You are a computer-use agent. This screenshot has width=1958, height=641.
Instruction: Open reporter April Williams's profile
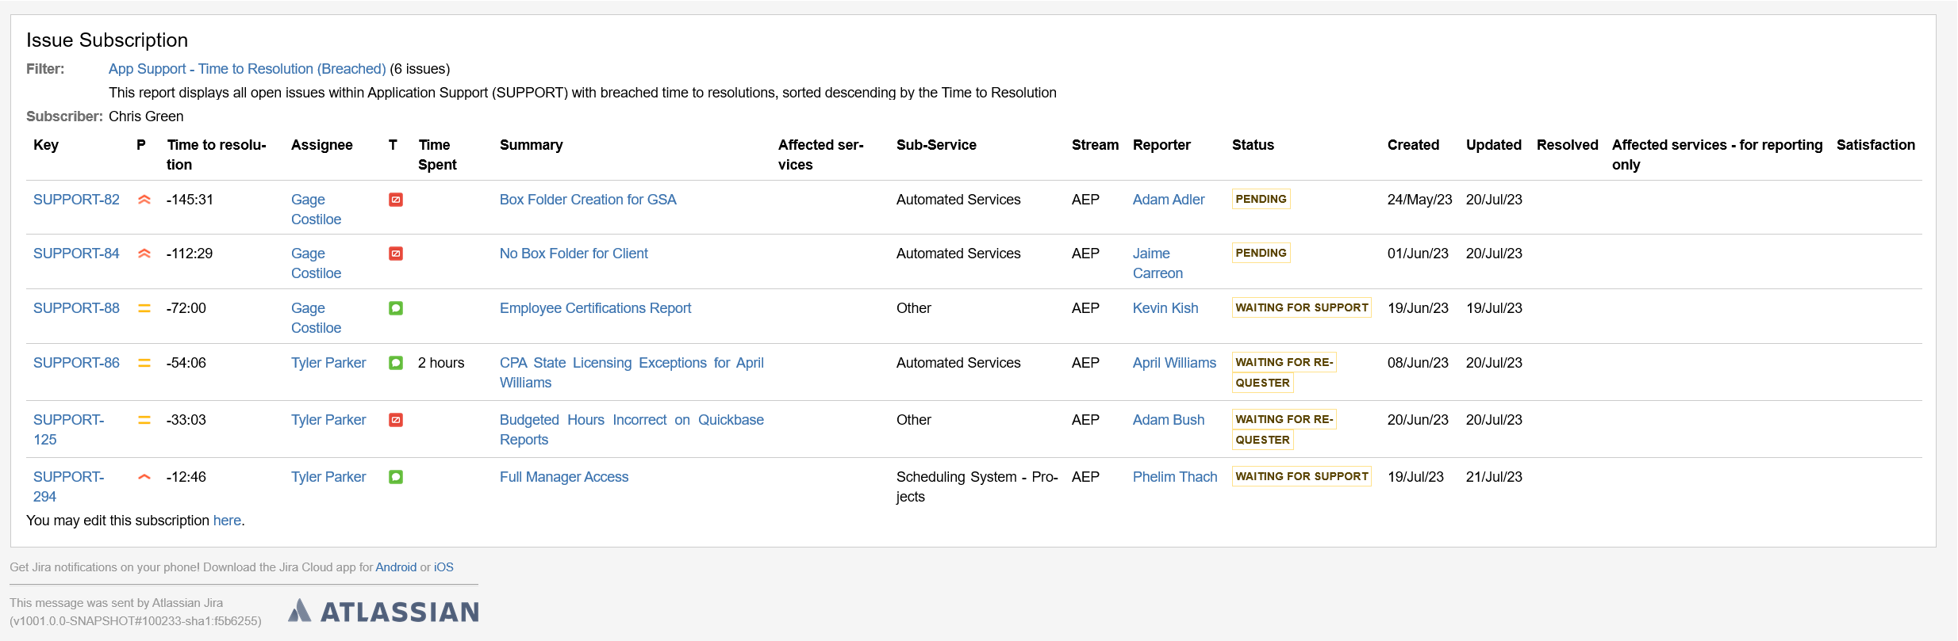1174,363
